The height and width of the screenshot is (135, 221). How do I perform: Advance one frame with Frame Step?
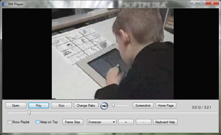tap(73, 122)
